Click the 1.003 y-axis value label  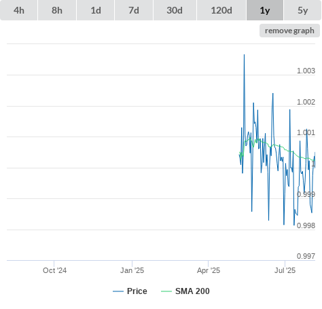[306, 71]
